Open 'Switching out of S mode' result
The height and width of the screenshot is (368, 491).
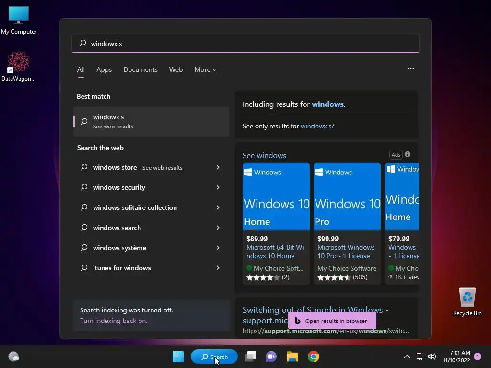pyautogui.click(x=316, y=315)
